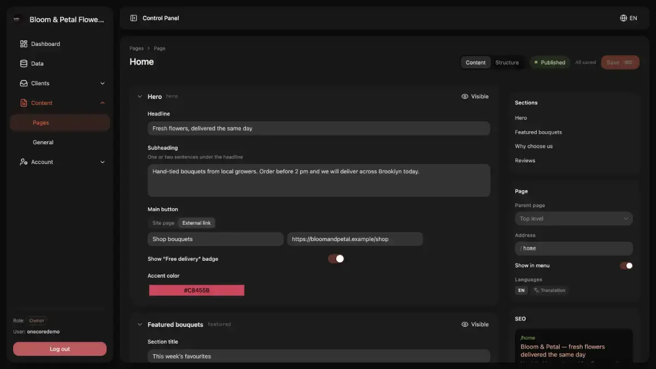Collapse the Featured bouquets section chevron

click(x=139, y=325)
